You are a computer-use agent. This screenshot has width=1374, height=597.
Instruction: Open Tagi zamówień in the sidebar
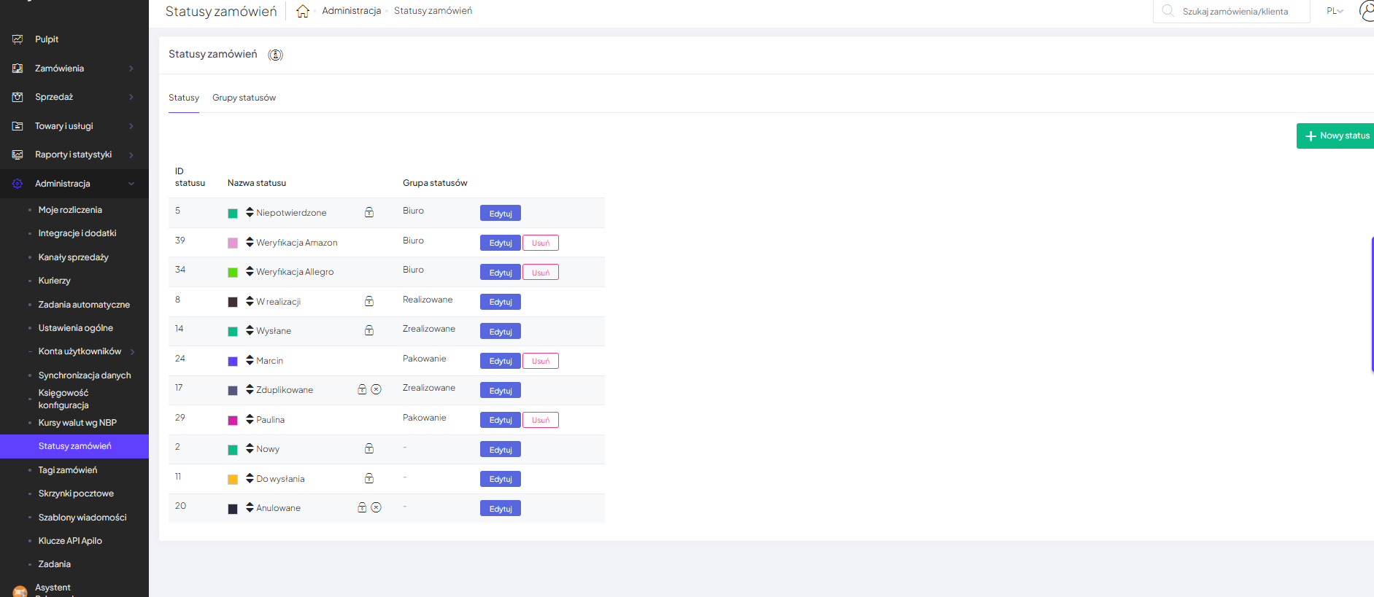click(x=68, y=470)
